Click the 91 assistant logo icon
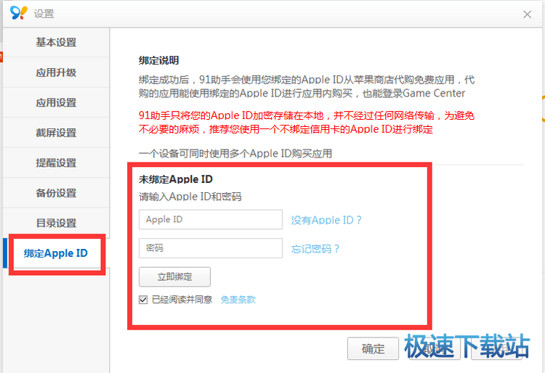 pos(19,13)
